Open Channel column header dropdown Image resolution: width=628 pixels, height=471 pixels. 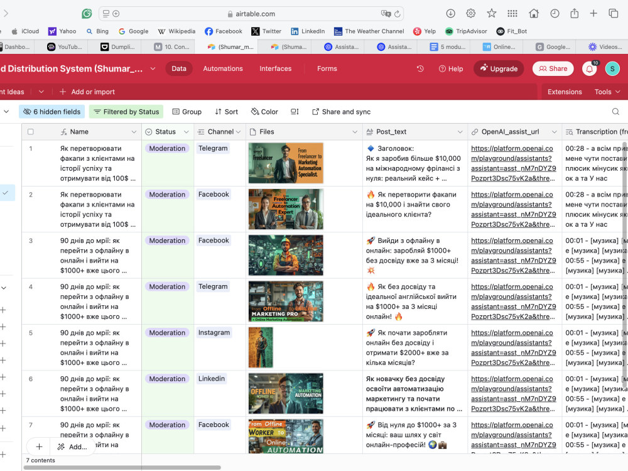238,132
